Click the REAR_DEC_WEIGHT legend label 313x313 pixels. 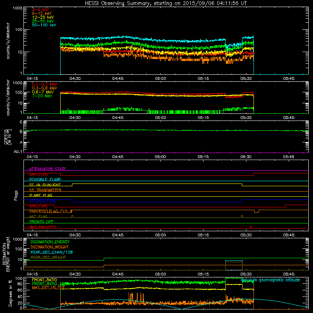[48, 257]
